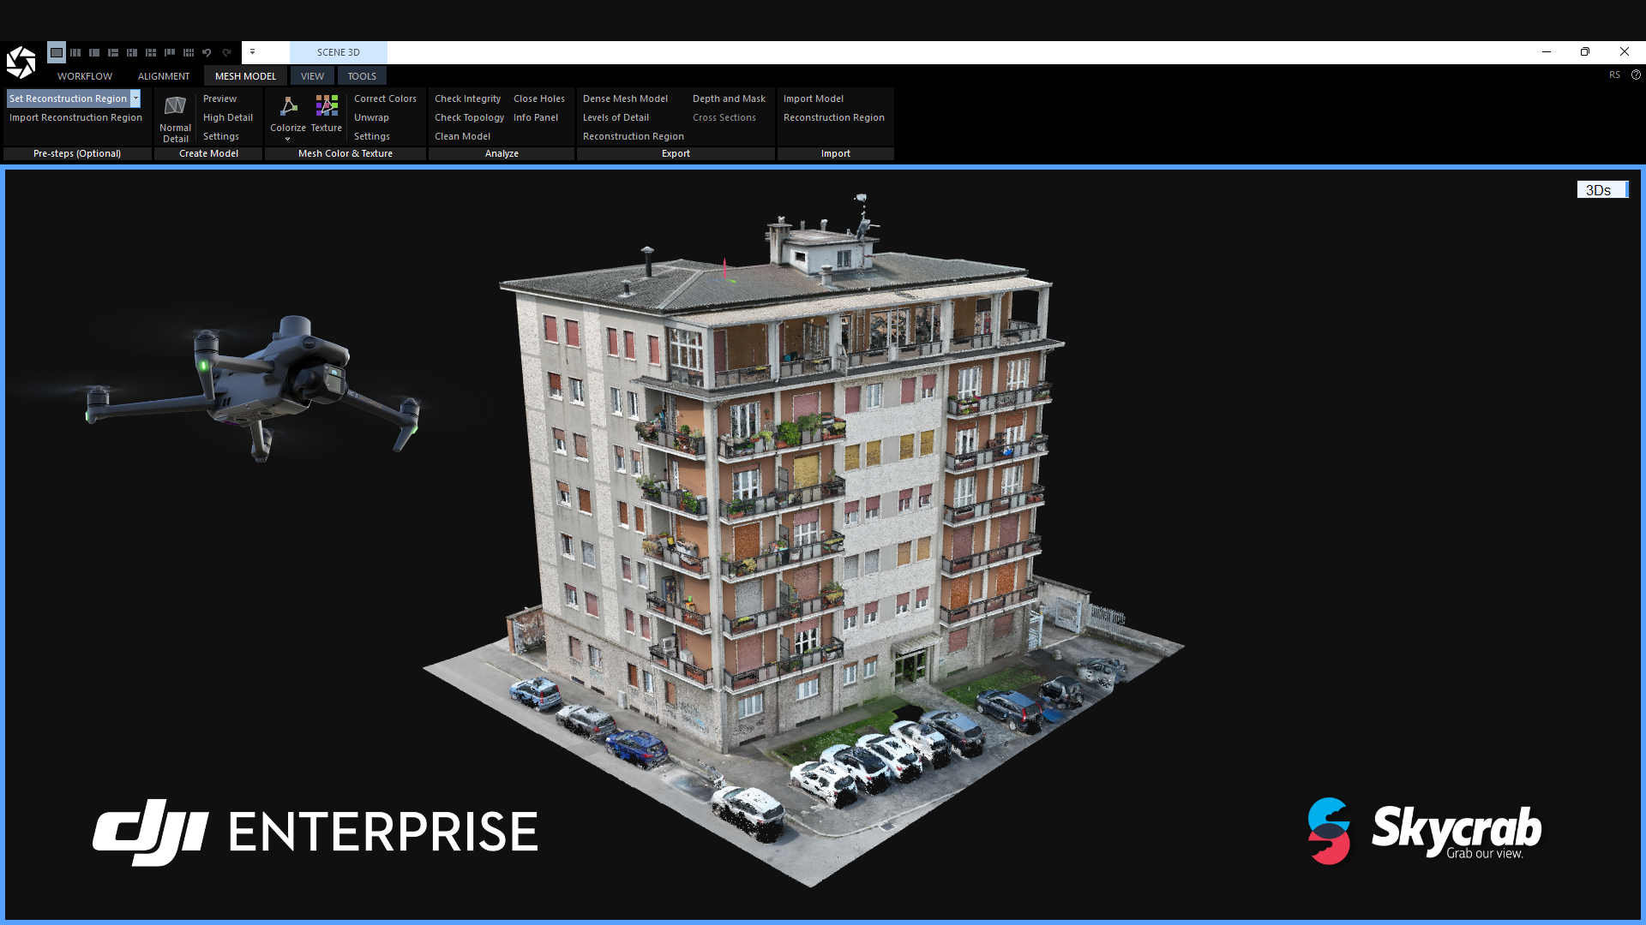The height and width of the screenshot is (925, 1646).
Task: Expand the Colorize options chevron
Action: click(287, 137)
